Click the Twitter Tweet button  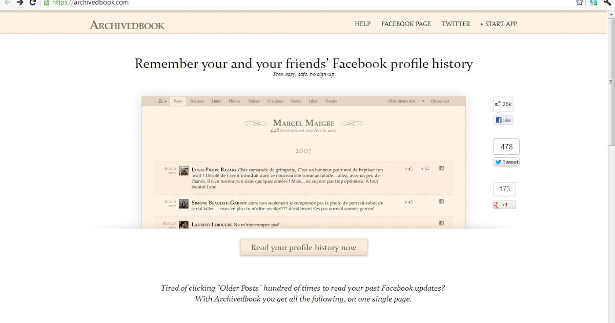[x=506, y=162]
